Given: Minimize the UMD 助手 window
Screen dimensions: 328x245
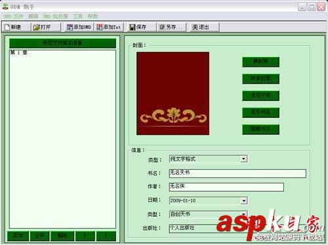Looking at the screenshot, I should [x=302, y=7].
